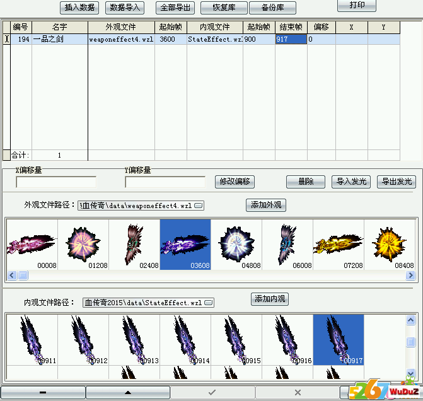Select the effect thumbnail 08408

coord(390,245)
